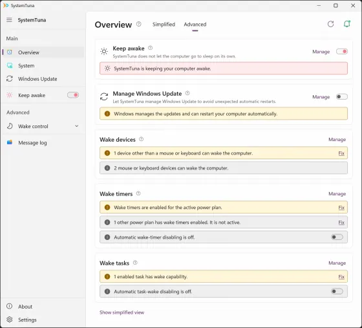Click the 'Automatic task-wake disabling is off' text
This screenshot has height=328, width=362.
pyautogui.click(x=153, y=292)
